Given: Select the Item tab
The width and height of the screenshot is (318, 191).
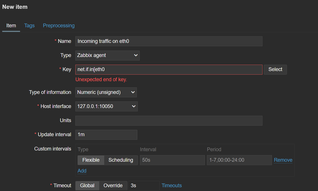Looking at the screenshot, I should [11, 26].
